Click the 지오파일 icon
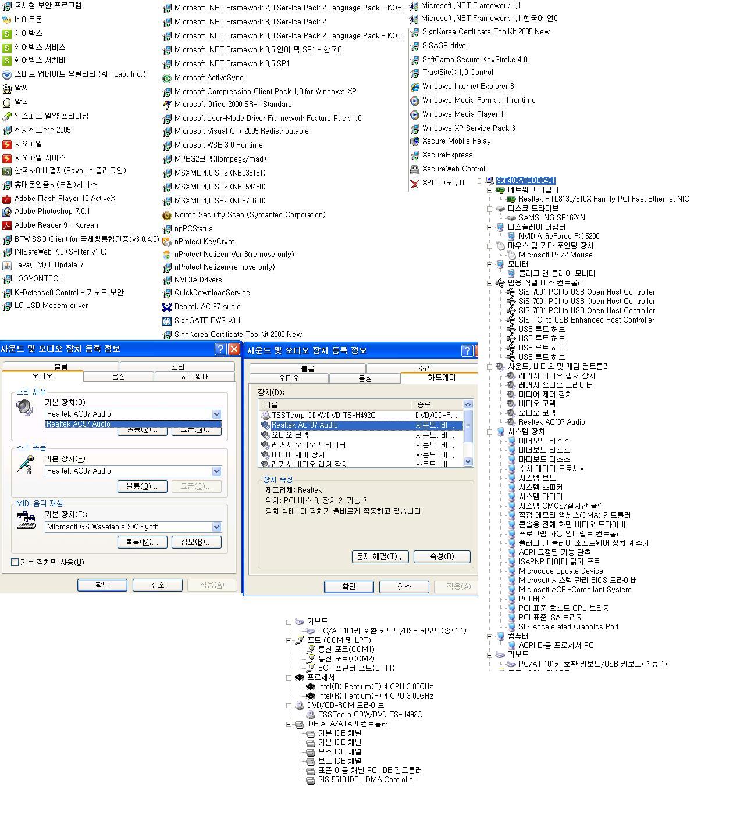Image resolution: width=733 pixels, height=820 pixels. click(7, 144)
